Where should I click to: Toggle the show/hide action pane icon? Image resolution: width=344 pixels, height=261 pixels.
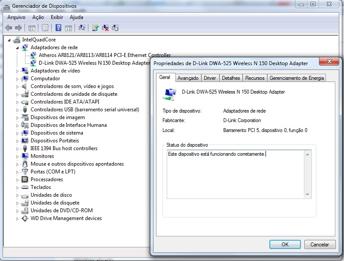pos(69,28)
